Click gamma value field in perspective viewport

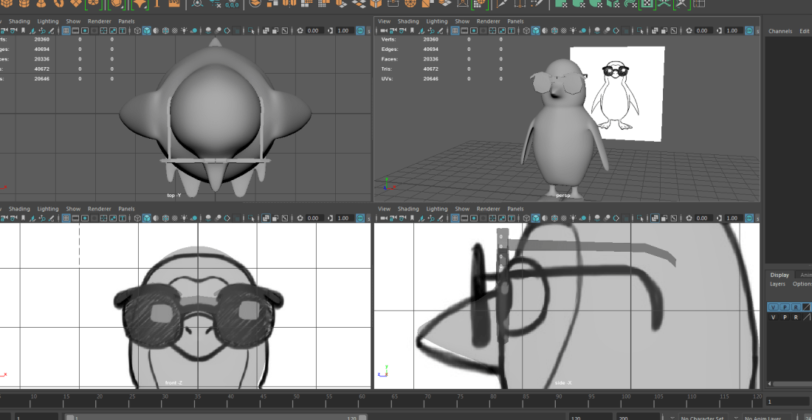tap(732, 31)
